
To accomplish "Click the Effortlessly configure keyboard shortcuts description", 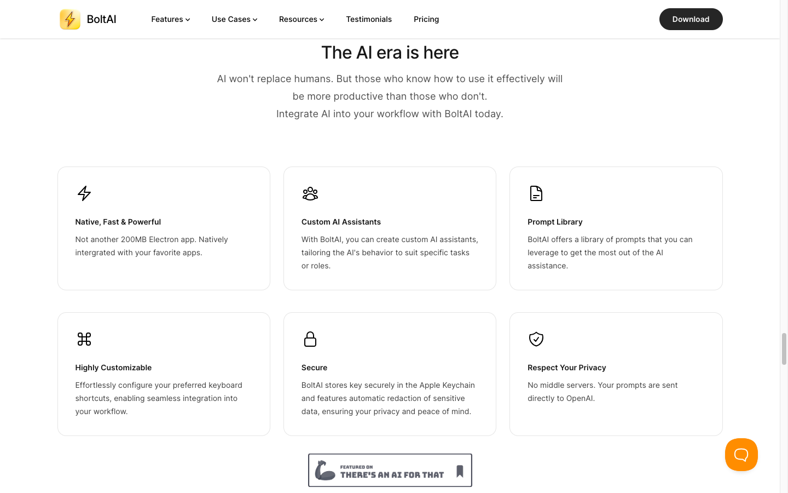I will (x=159, y=398).
